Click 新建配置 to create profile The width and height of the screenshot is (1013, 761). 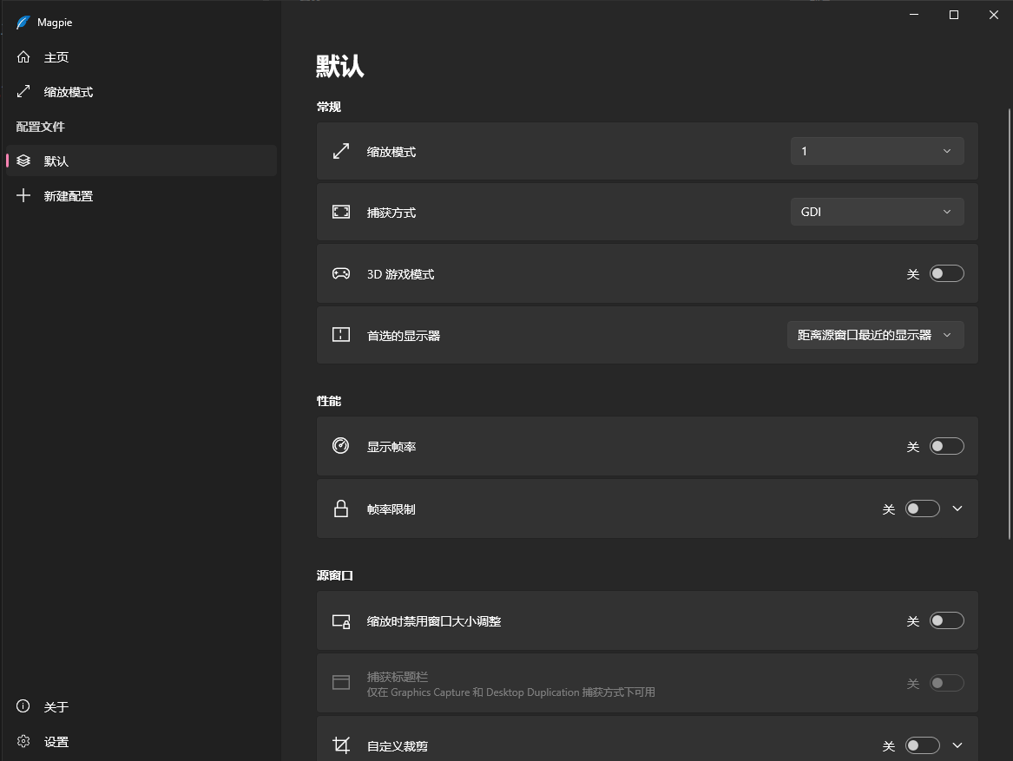[141, 196]
